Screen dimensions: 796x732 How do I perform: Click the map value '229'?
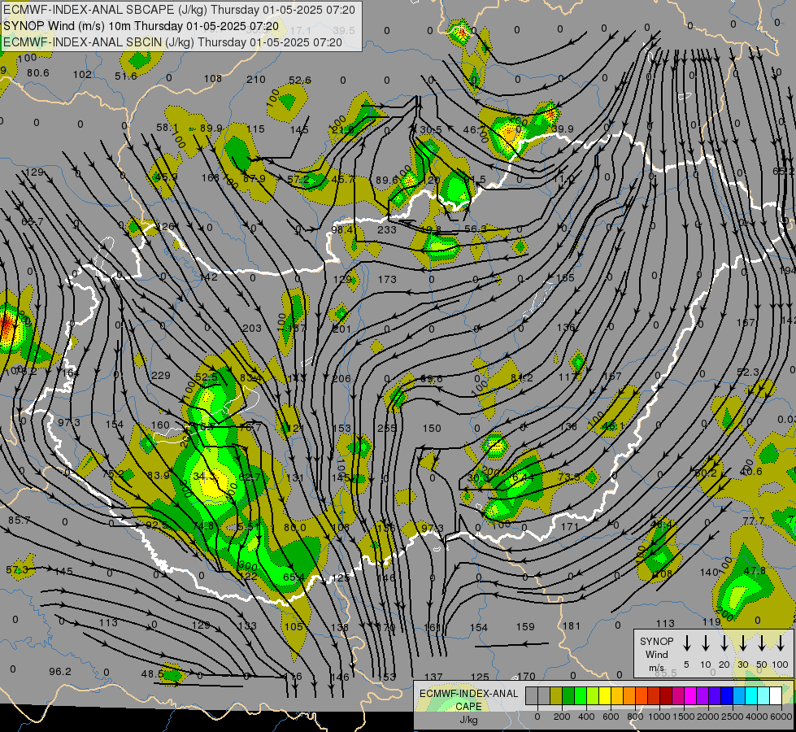pyautogui.click(x=161, y=376)
